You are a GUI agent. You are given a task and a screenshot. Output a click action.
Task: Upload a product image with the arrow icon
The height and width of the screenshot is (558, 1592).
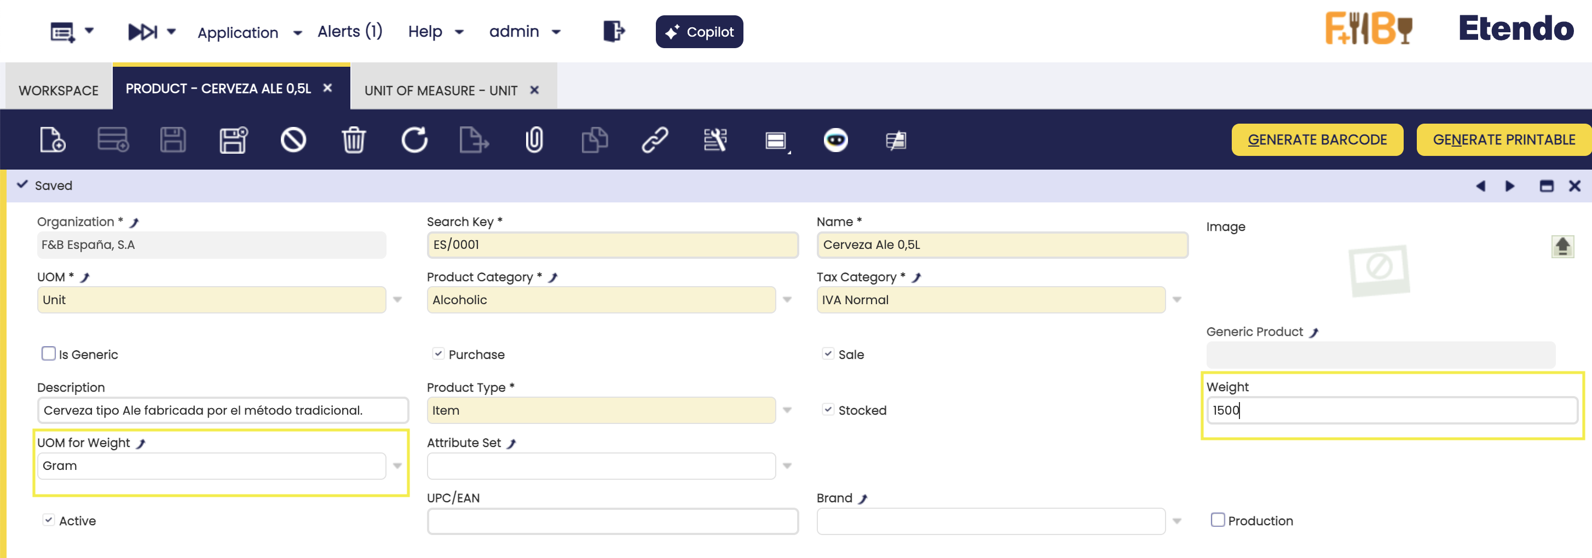pyautogui.click(x=1562, y=246)
